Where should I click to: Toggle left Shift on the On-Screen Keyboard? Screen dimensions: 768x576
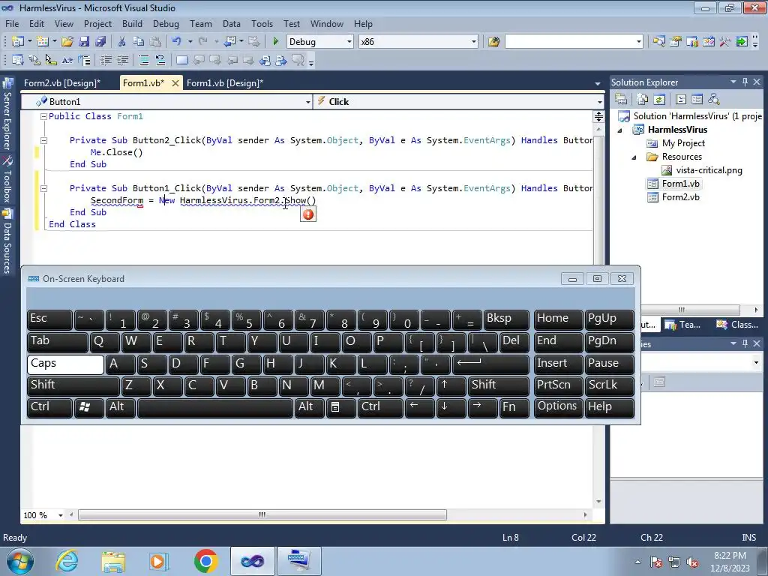(x=73, y=386)
